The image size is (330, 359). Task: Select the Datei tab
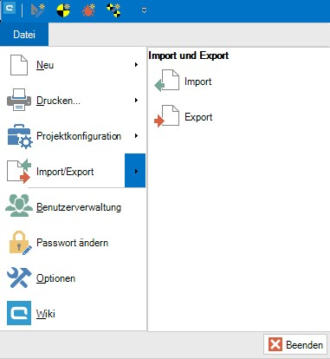(24, 35)
